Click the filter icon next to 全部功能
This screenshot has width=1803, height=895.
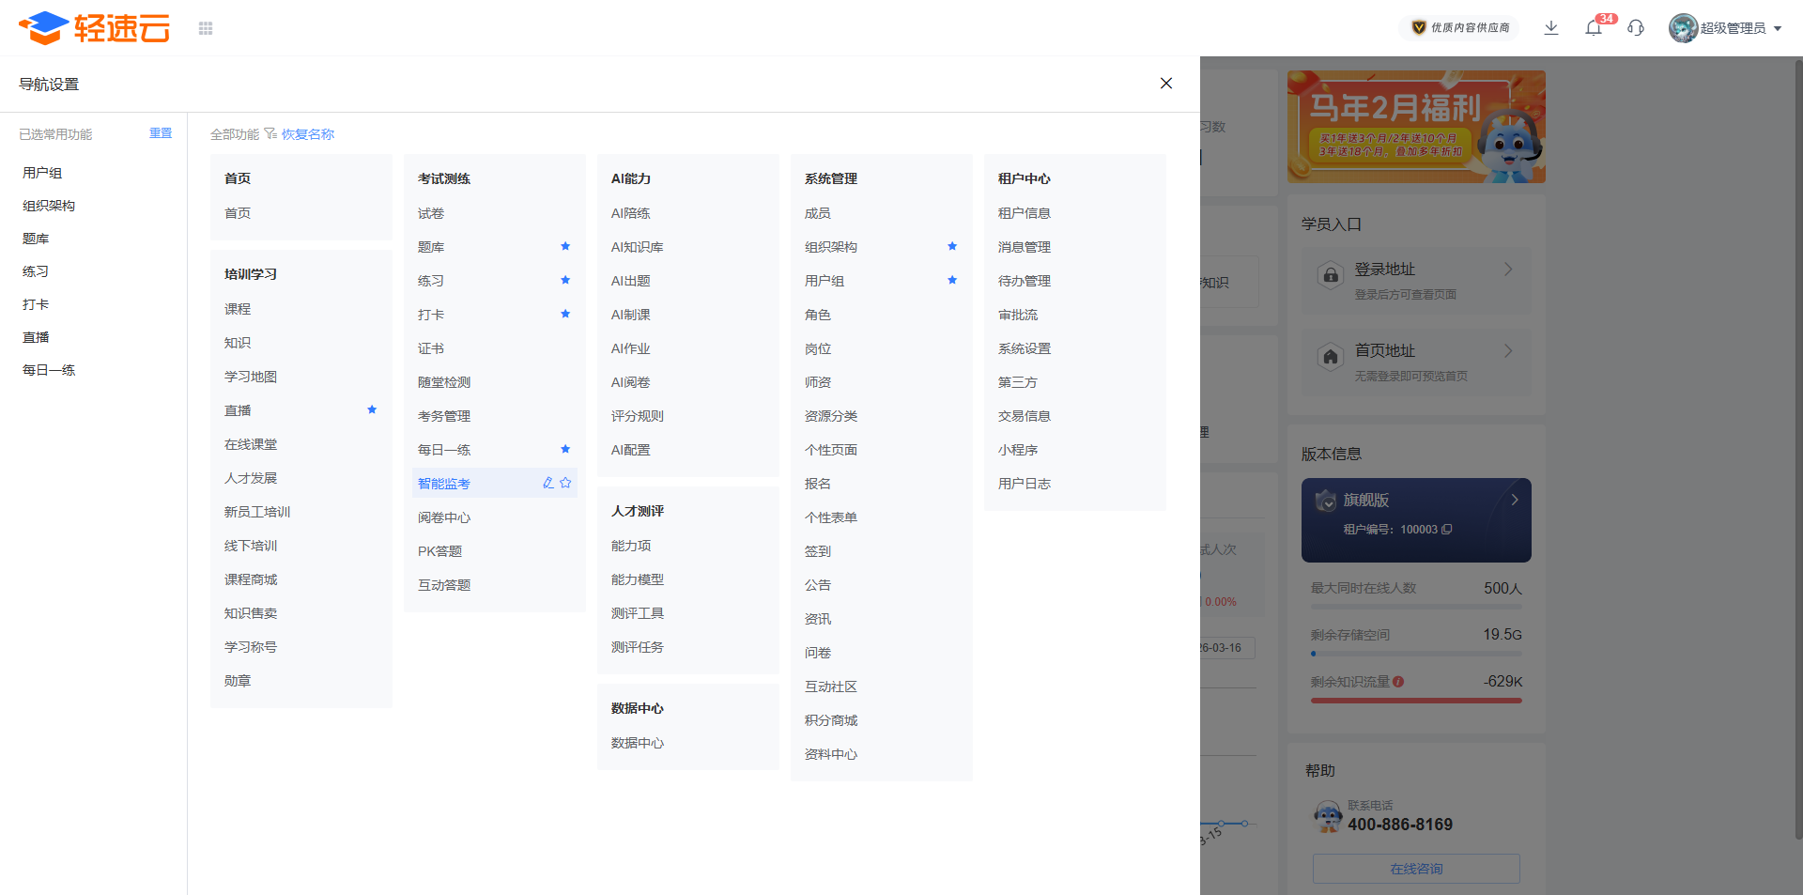tap(270, 134)
